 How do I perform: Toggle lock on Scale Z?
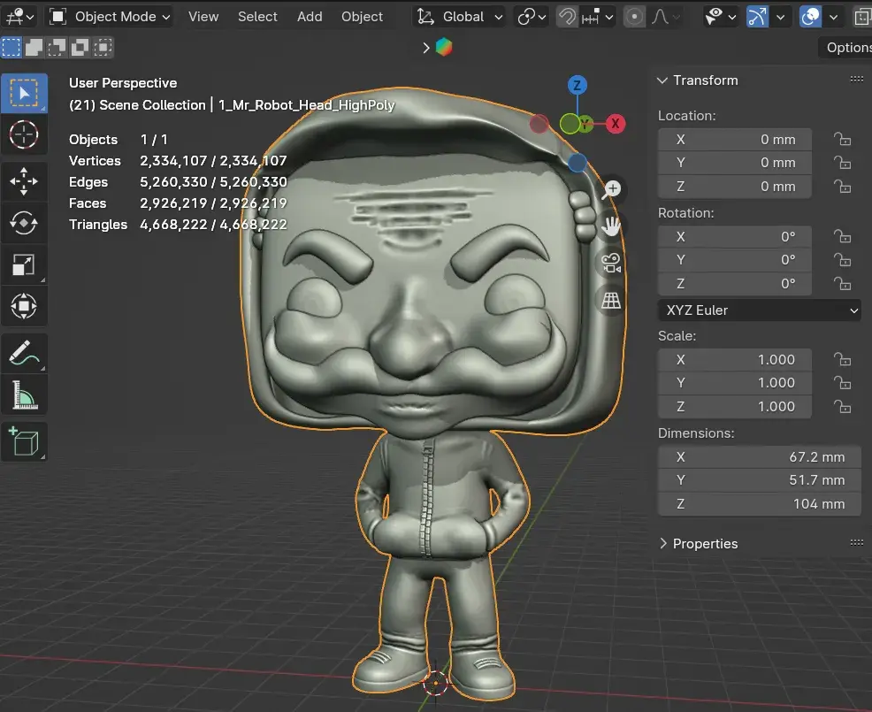pyautogui.click(x=843, y=407)
